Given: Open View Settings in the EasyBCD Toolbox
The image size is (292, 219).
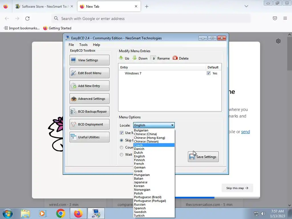Looking at the screenshot, I should point(89,60).
